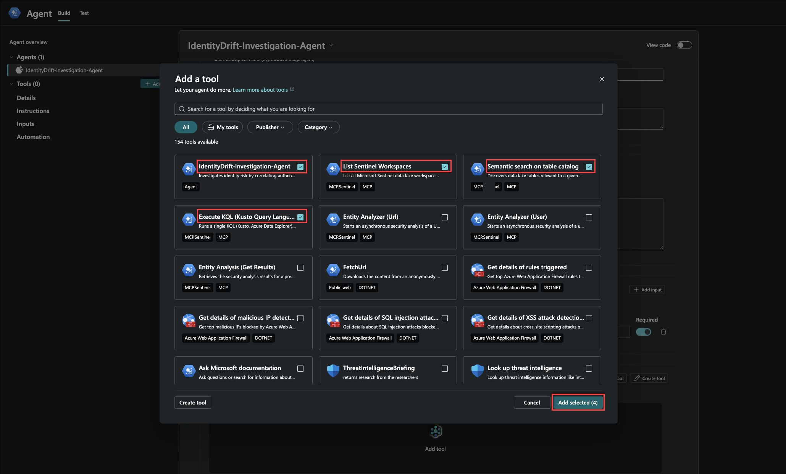Image resolution: width=786 pixels, height=474 pixels.
Task: Click the tool search input field
Action: [388, 109]
